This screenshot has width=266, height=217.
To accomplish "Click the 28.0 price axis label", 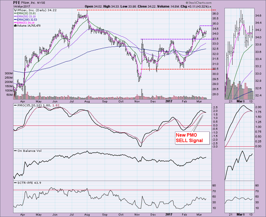I will click(215, 94).
